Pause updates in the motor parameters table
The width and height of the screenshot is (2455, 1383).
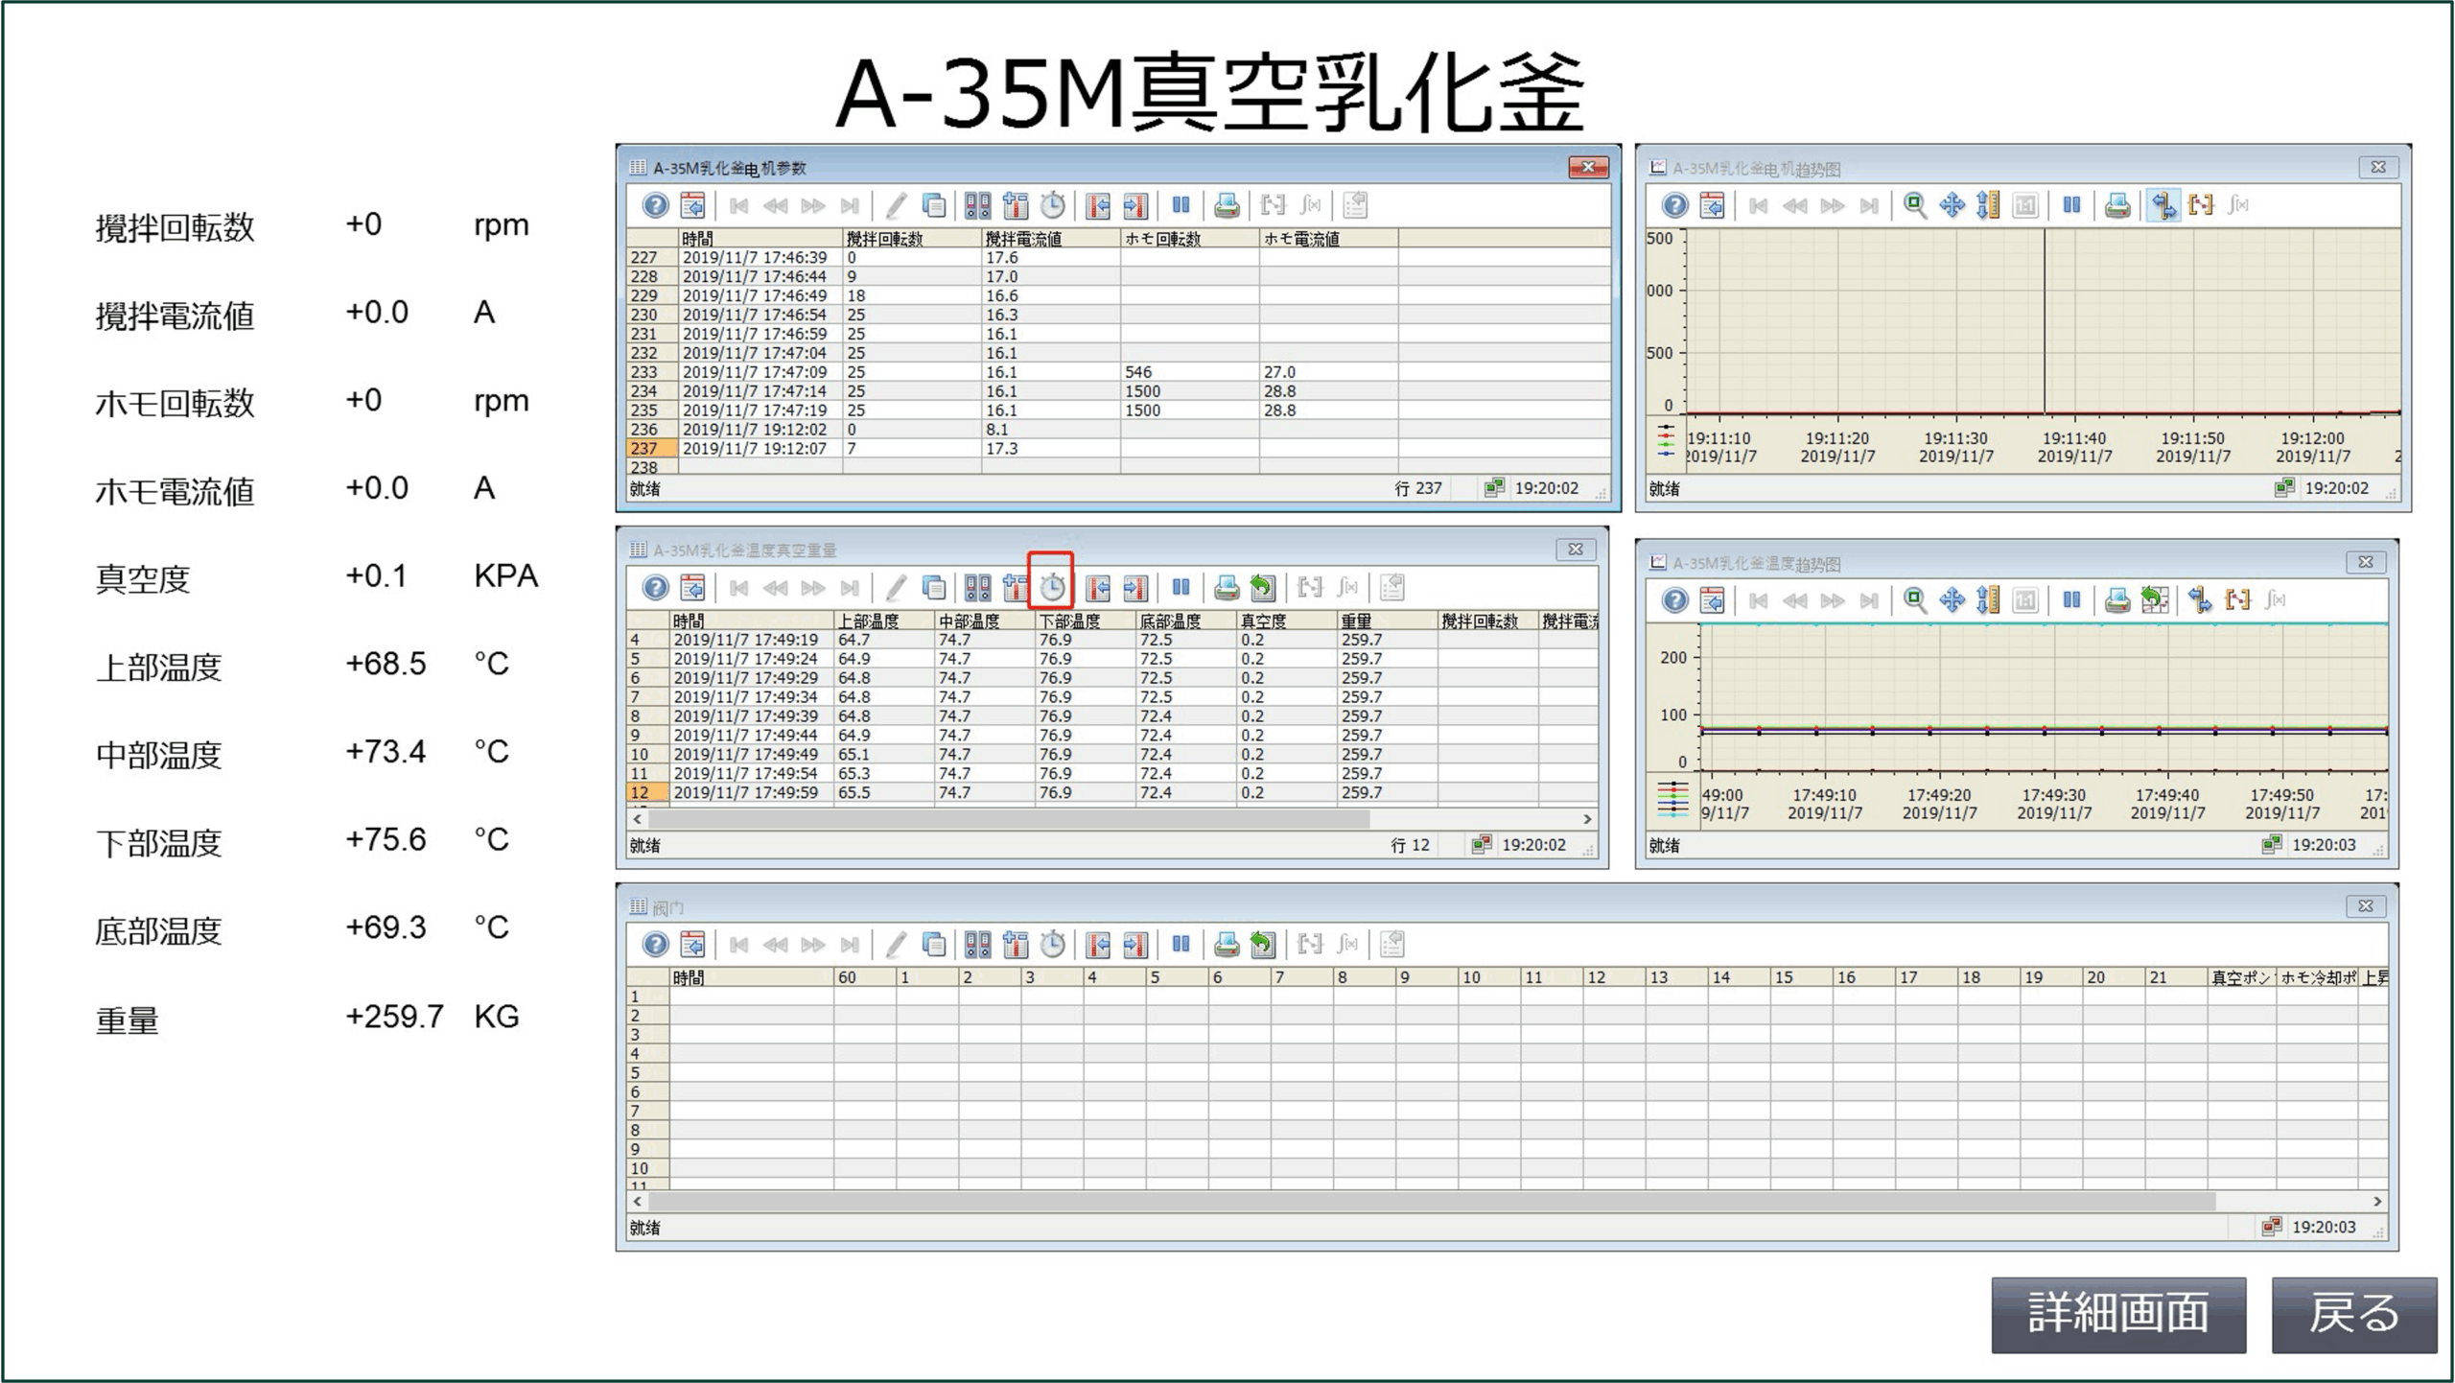click(x=1181, y=205)
